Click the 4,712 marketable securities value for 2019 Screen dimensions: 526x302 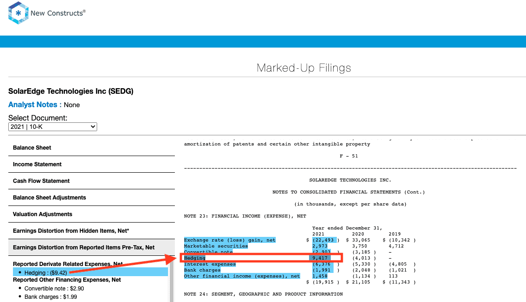point(396,246)
